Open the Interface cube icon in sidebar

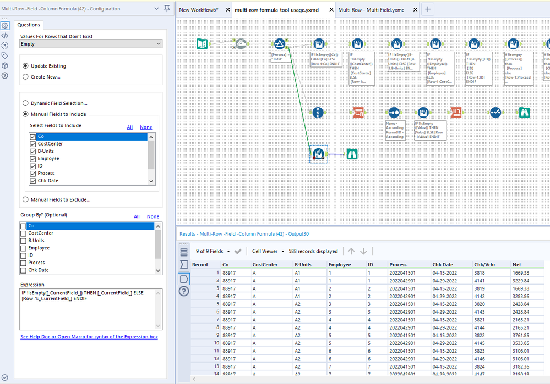[5, 65]
